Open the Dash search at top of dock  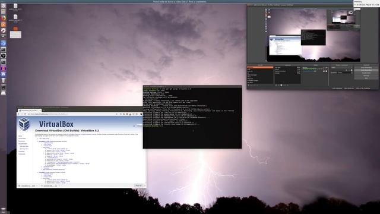(3, 5)
